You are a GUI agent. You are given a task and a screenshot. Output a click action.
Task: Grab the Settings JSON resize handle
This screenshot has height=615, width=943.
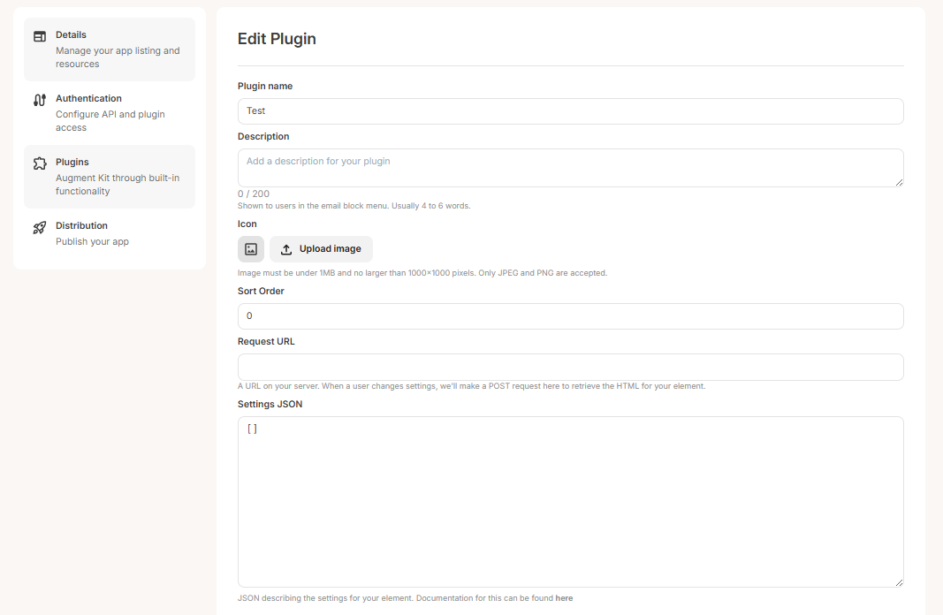click(x=899, y=582)
